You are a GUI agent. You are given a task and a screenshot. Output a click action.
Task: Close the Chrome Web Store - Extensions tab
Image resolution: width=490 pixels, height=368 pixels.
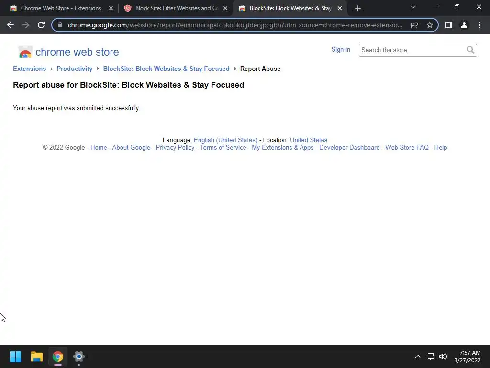111,8
